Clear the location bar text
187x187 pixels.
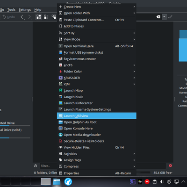pos(158,17)
